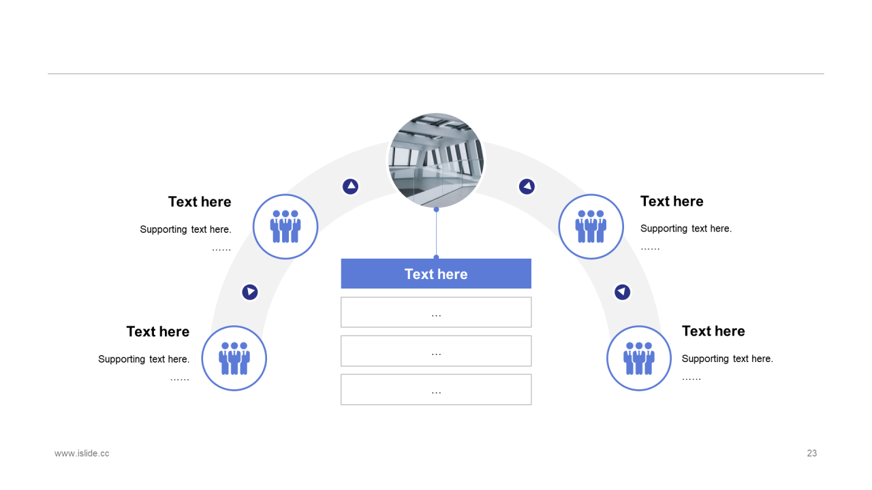Select the upper-right 'Text here' heading

[672, 201]
